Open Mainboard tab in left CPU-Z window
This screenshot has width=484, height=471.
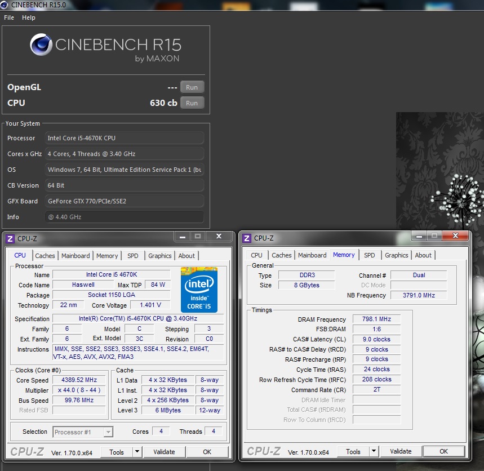pyautogui.click(x=76, y=256)
